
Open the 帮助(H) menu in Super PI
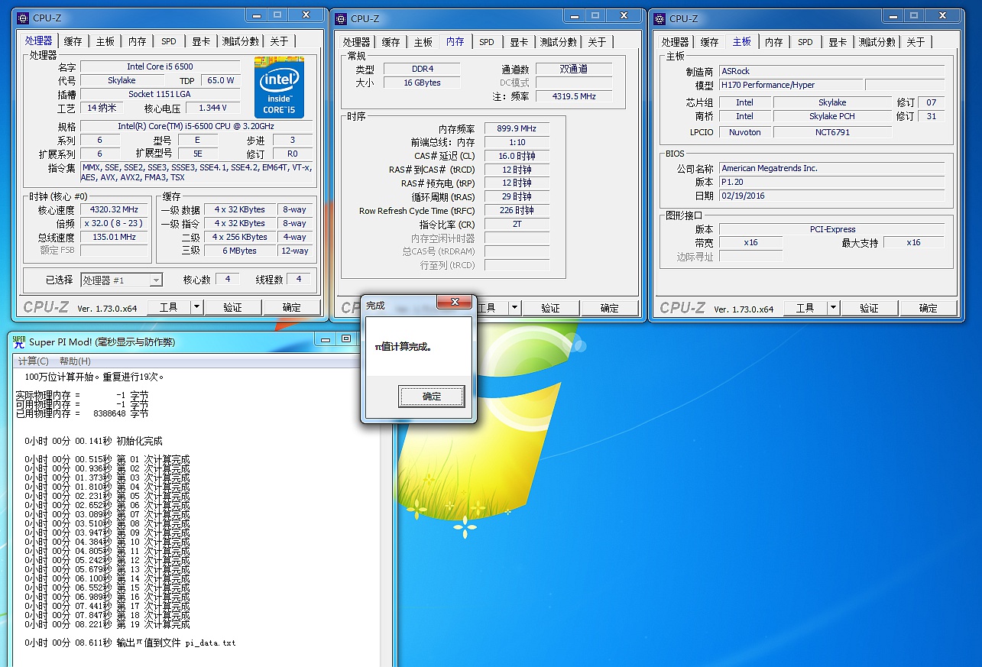coord(75,361)
